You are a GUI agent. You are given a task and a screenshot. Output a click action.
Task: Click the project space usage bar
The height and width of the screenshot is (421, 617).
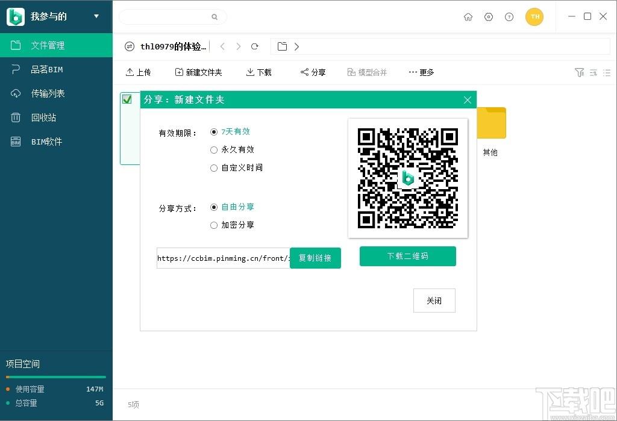(56, 377)
